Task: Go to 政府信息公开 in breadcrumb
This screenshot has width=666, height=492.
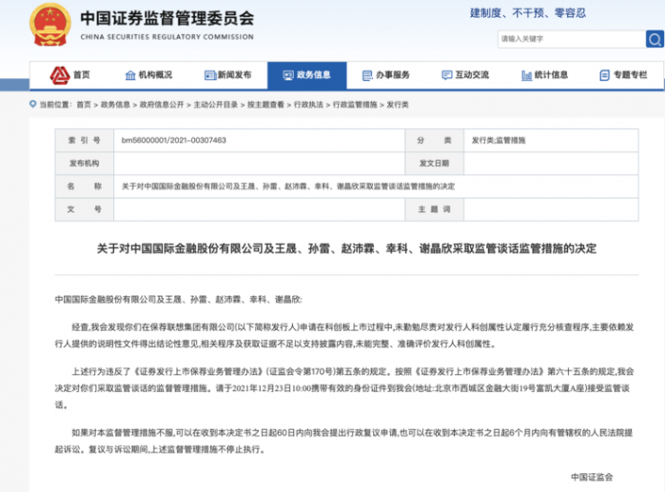Action: pos(162,105)
